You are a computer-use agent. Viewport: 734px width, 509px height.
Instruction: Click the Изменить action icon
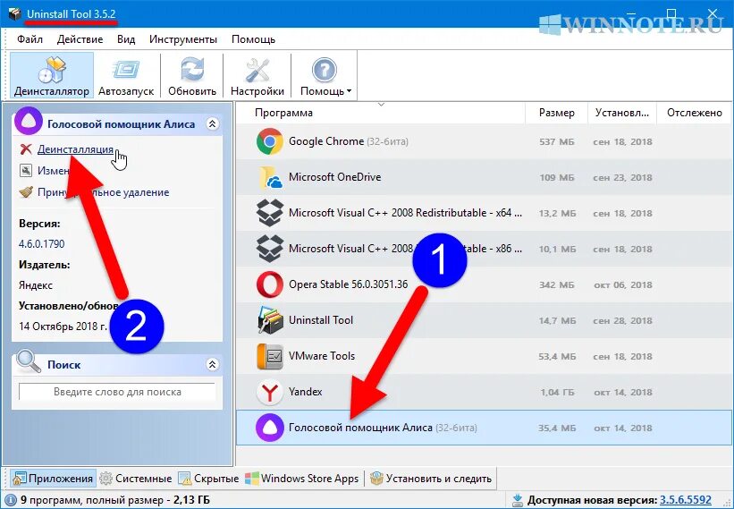coord(26,171)
